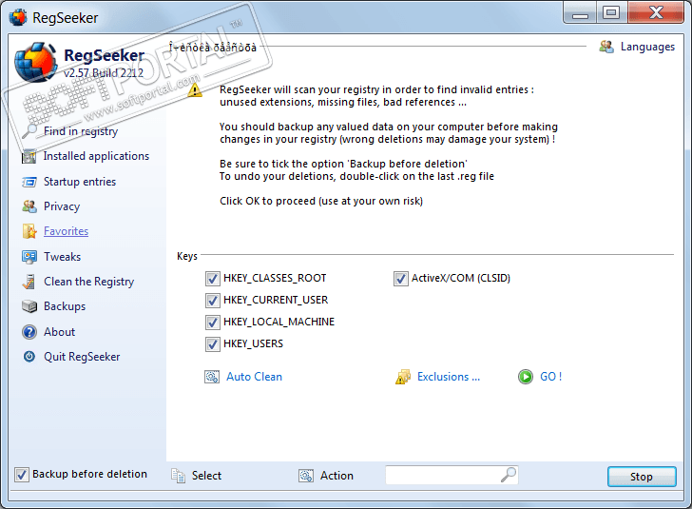Click the About question mark icon

click(29, 332)
